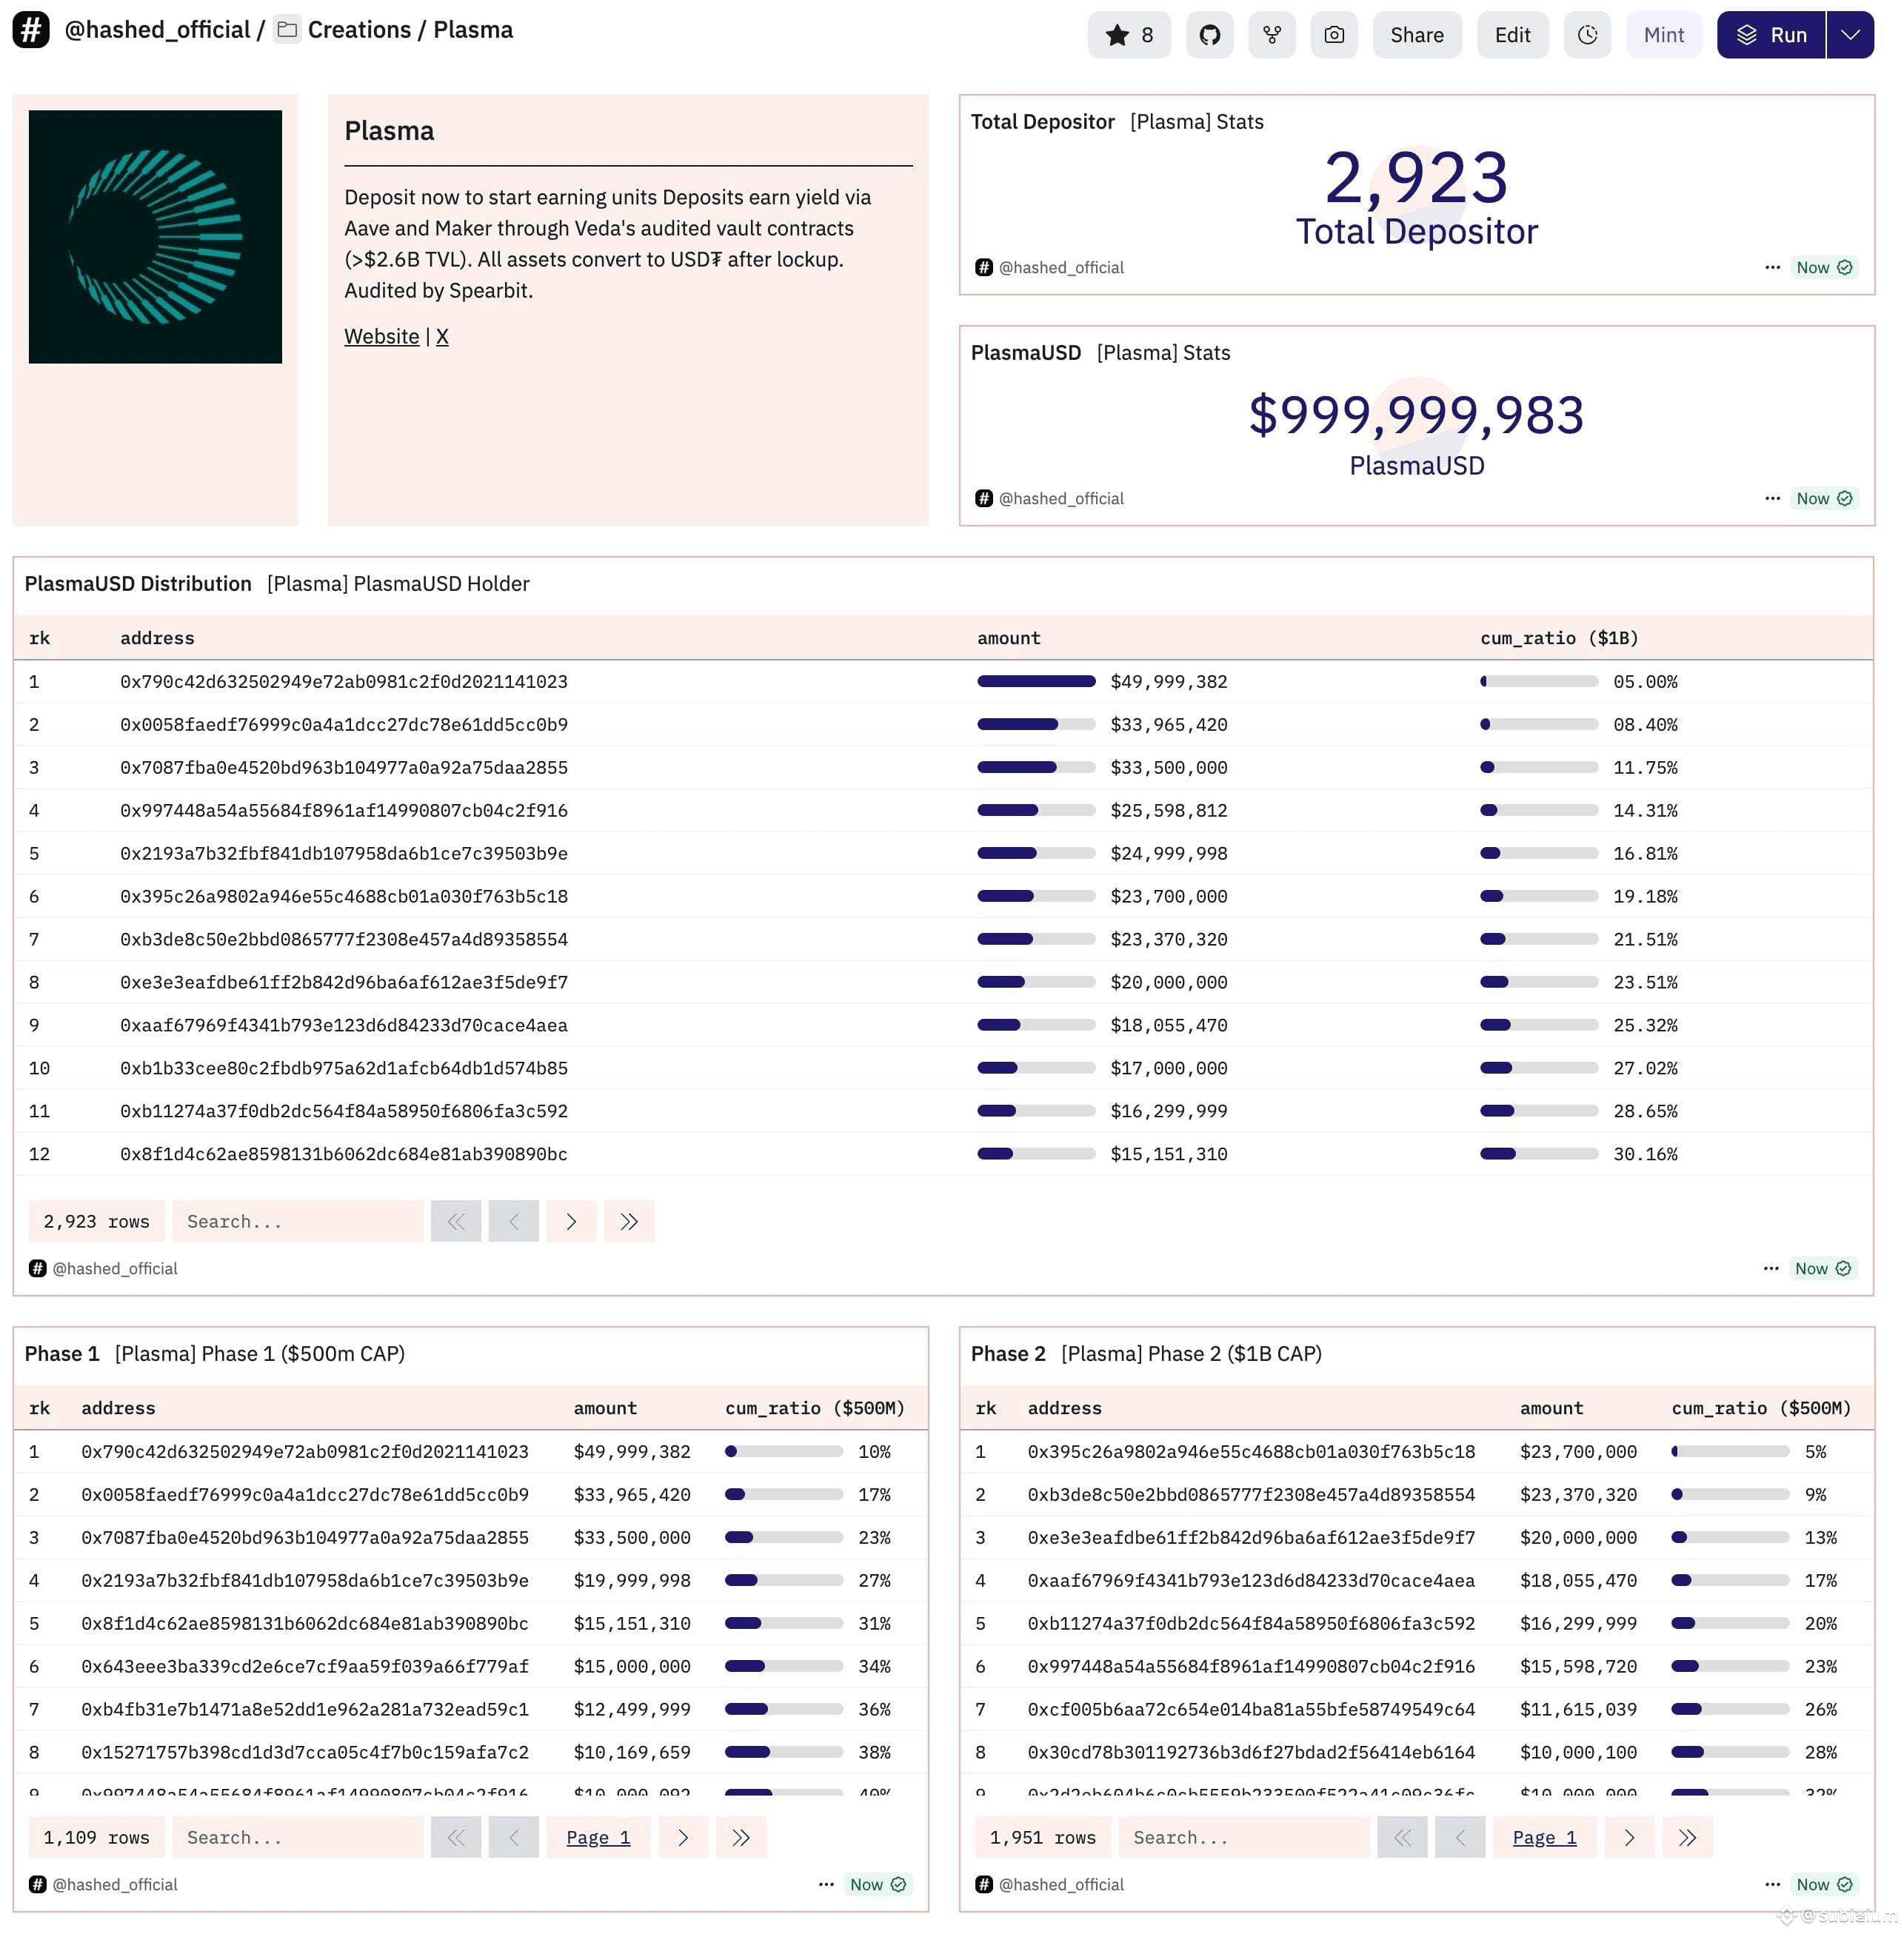Click the Now refresh badge on Total Depositor

(x=1824, y=267)
